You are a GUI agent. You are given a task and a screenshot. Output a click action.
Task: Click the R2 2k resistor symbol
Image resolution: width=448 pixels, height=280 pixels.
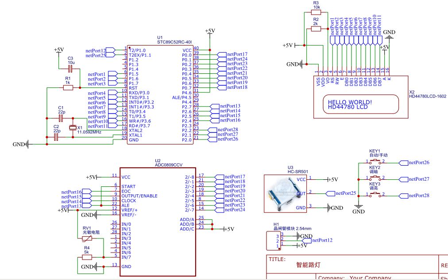tap(316, 29)
